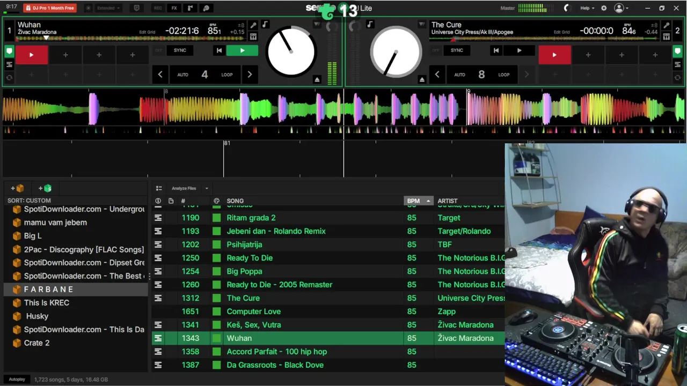This screenshot has height=386, width=687.
Task: Click the DJ Pro 1 Month Free offer
Action: [50, 8]
